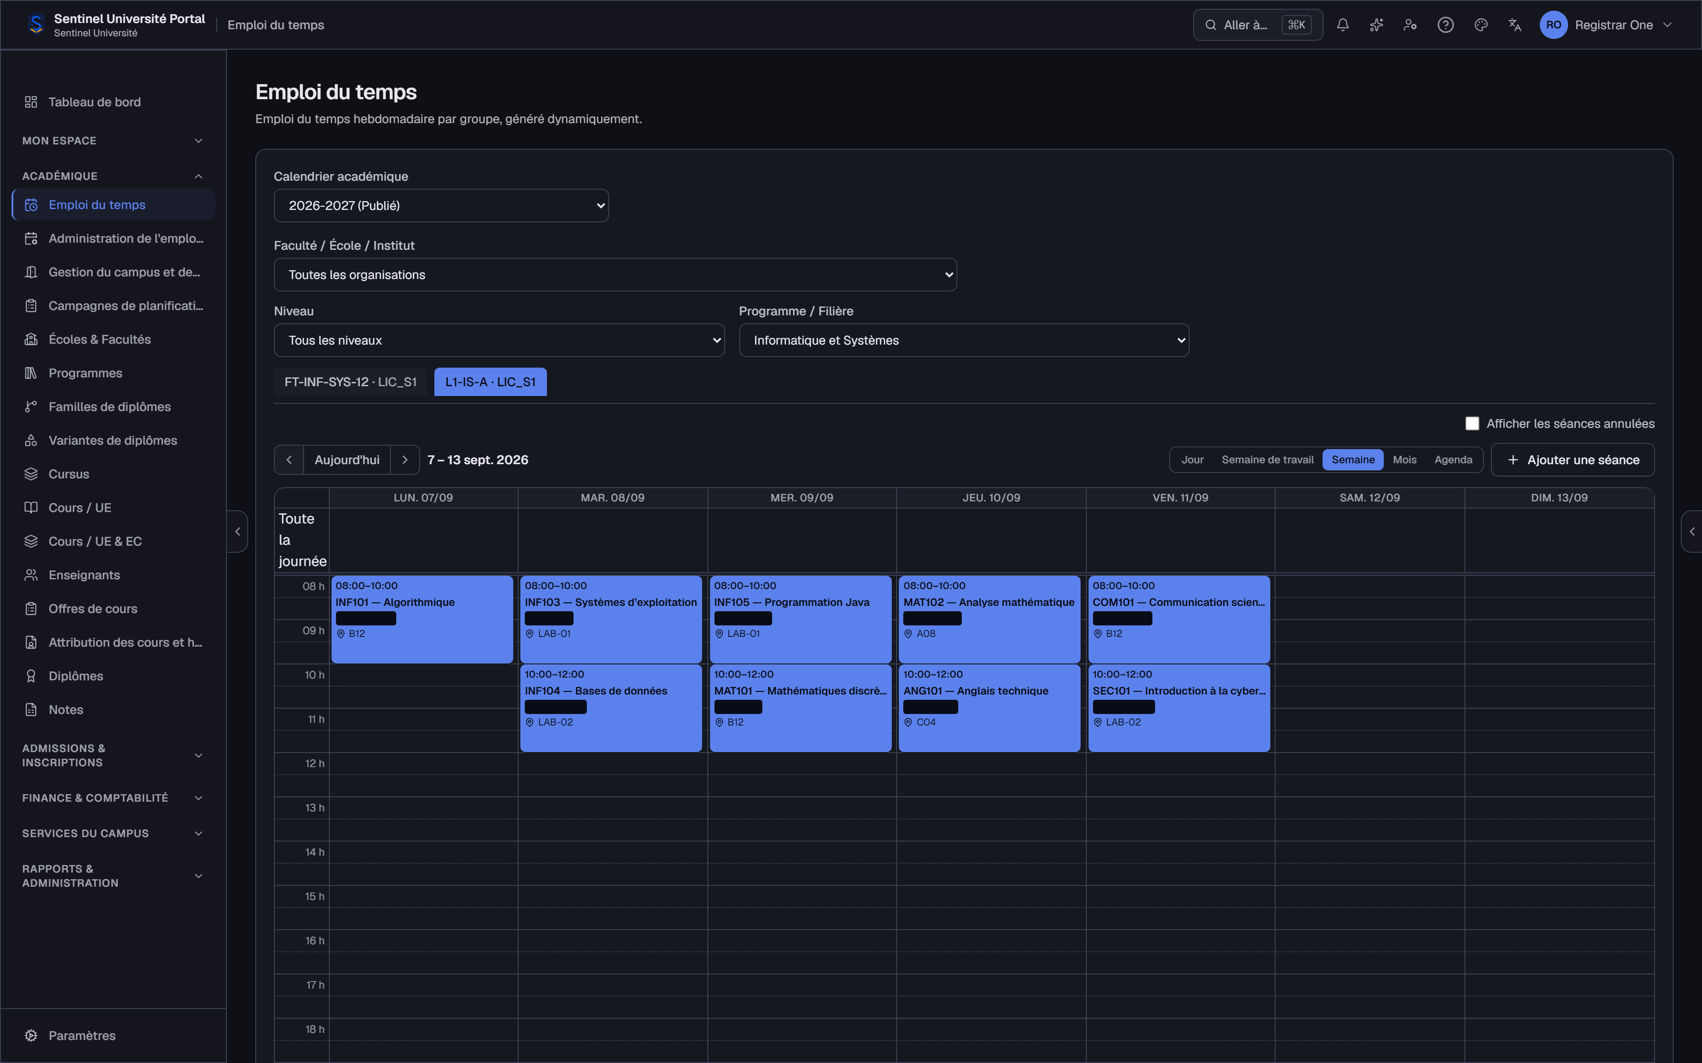Image resolution: width=1702 pixels, height=1063 pixels.
Task: Open the INF104 — Bases de données session
Action: click(x=610, y=708)
